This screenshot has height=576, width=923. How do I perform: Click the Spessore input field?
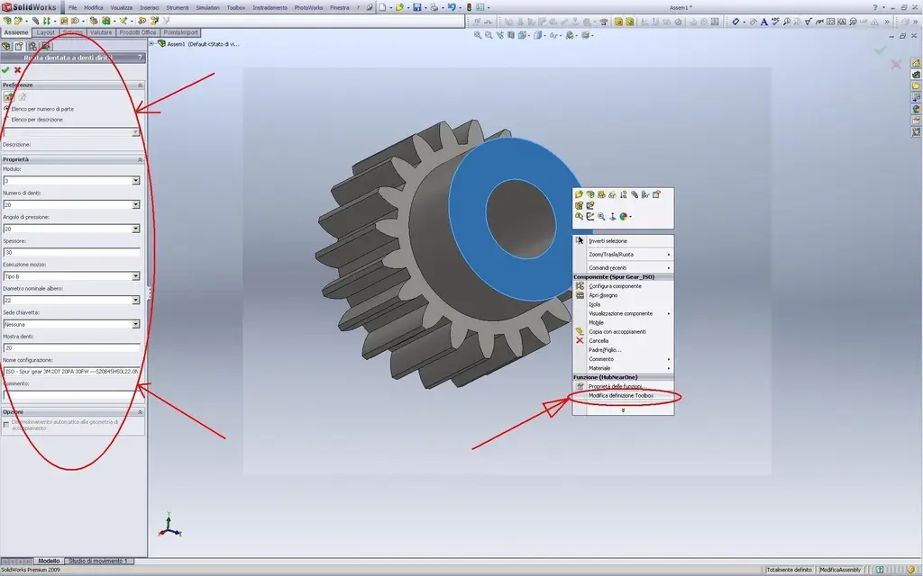[71, 252]
